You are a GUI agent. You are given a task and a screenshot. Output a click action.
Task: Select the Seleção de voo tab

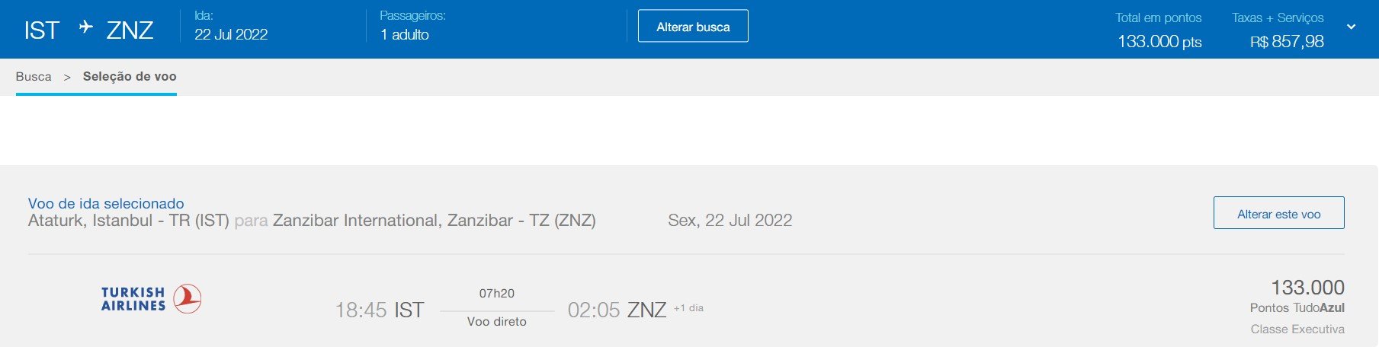coord(130,77)
